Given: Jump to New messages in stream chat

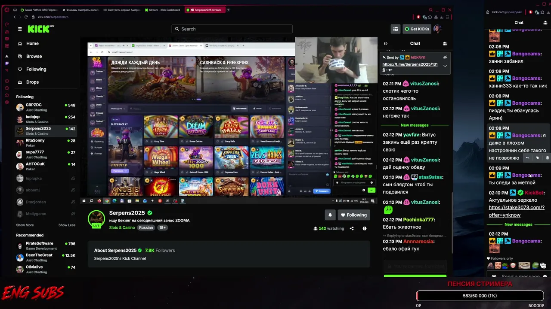Looking at the screenshot, I should pos(415,125).
